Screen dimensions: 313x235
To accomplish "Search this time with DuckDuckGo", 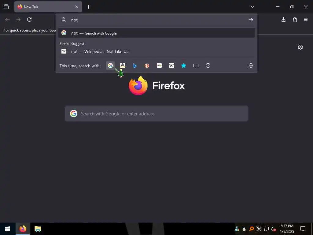I will [x=147, y=65].
